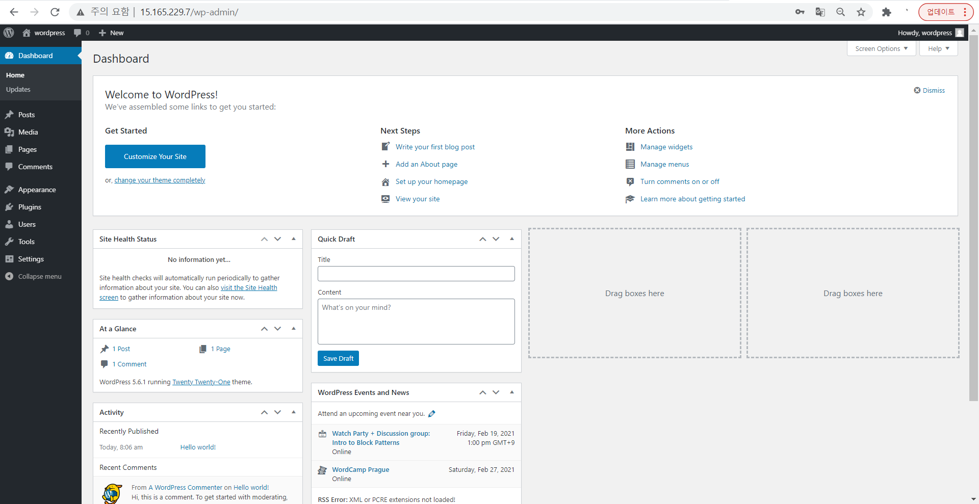Open the Appearance menu in sidebar

tap(41, 190)
